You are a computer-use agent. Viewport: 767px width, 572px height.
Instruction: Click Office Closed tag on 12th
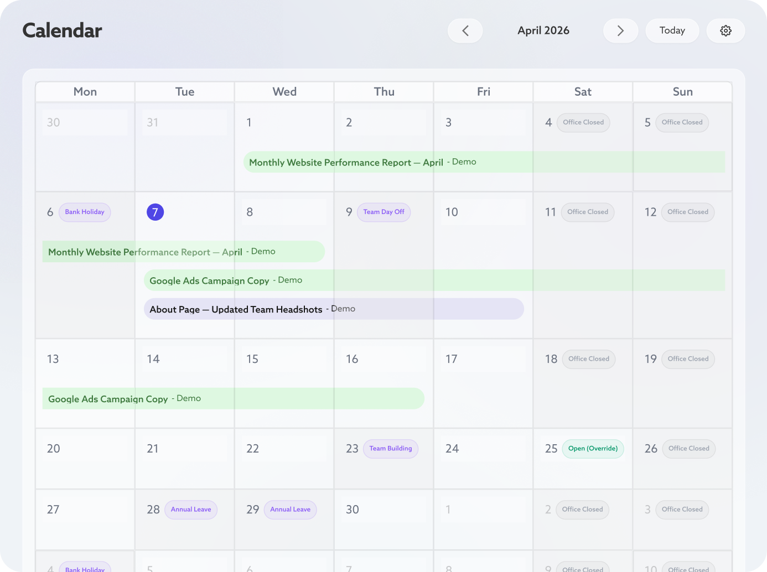(688, 212)
